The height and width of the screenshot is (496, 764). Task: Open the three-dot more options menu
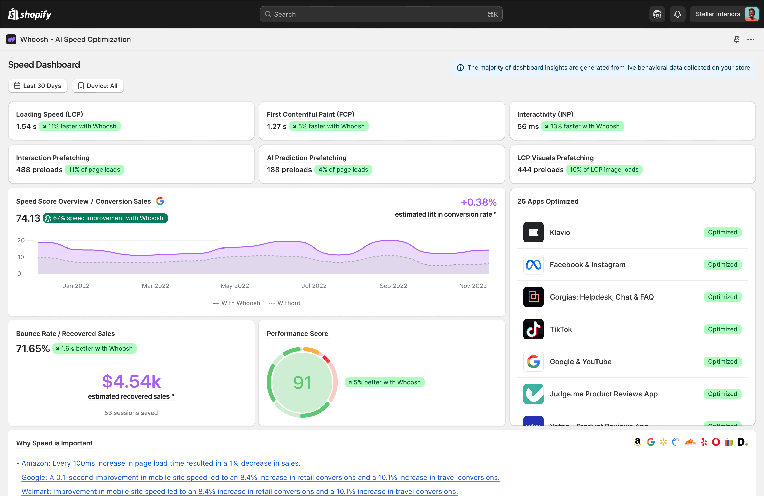[751, 39]
